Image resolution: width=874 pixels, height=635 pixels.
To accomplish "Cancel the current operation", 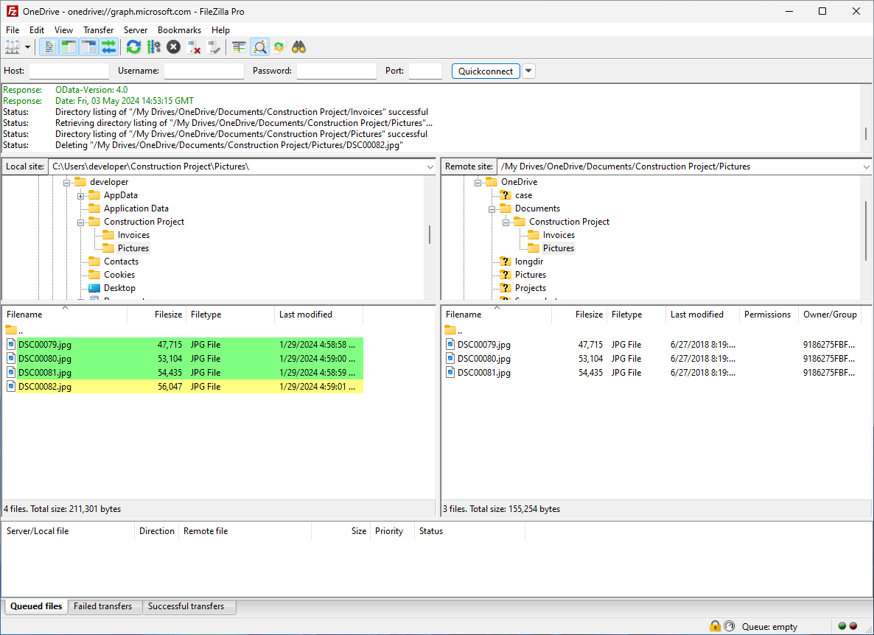I will point(173,46).
